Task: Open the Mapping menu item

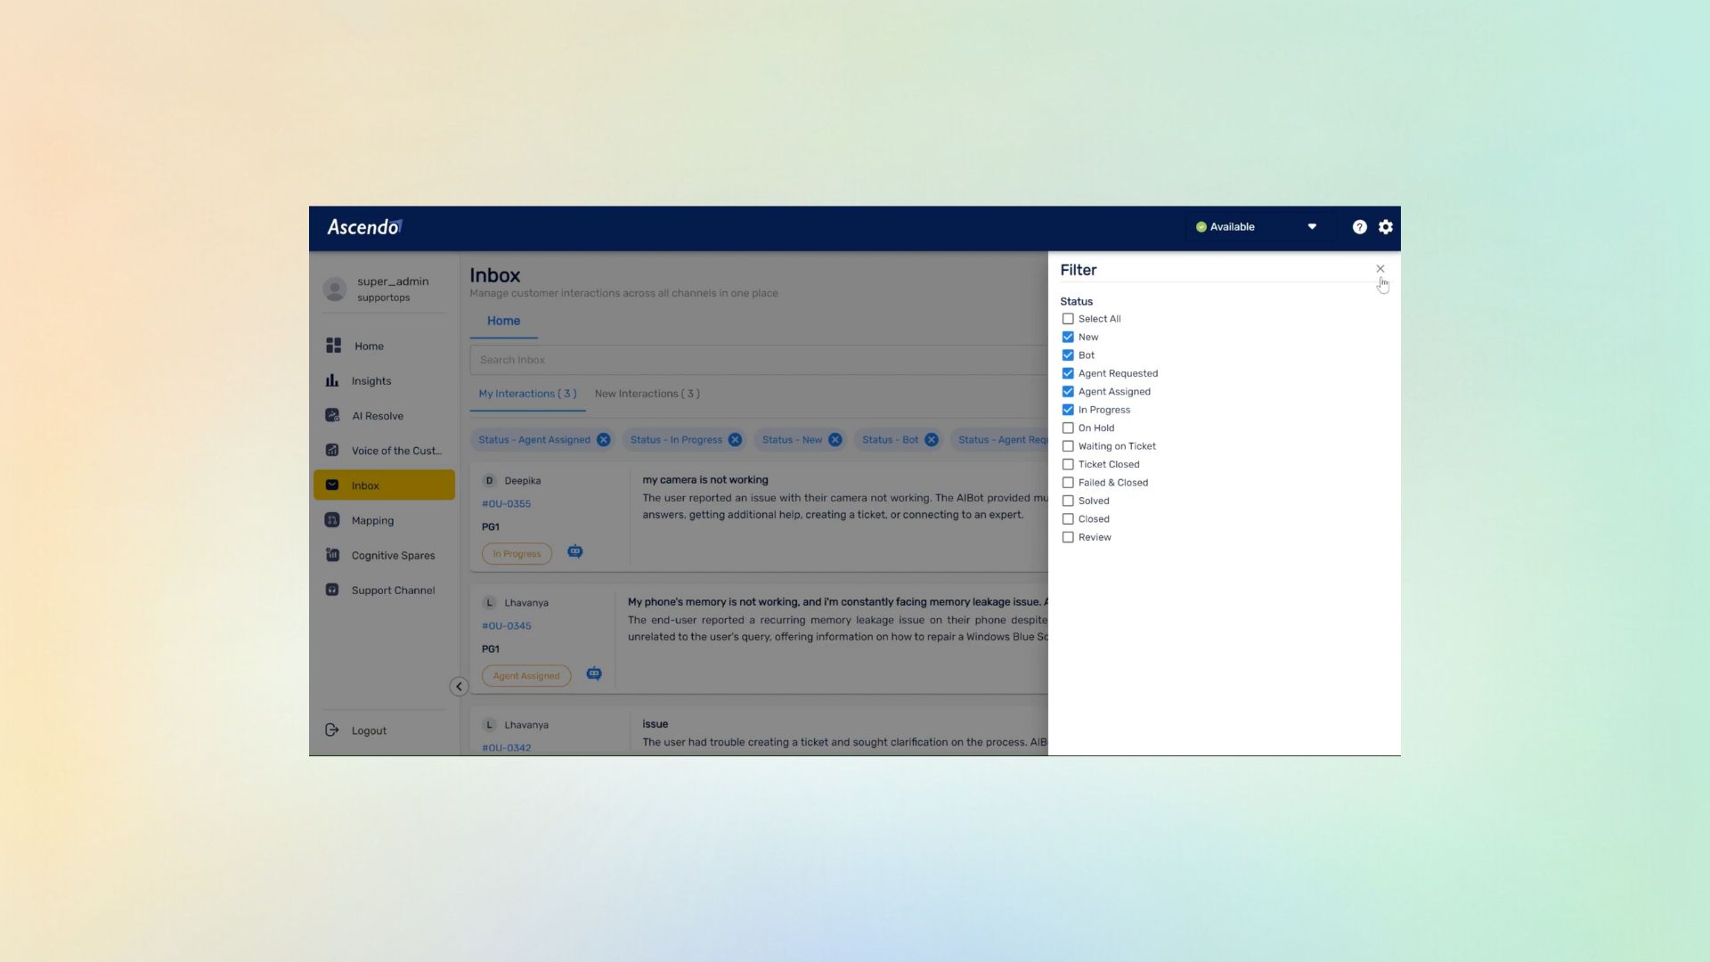Action: coord(372,521)
